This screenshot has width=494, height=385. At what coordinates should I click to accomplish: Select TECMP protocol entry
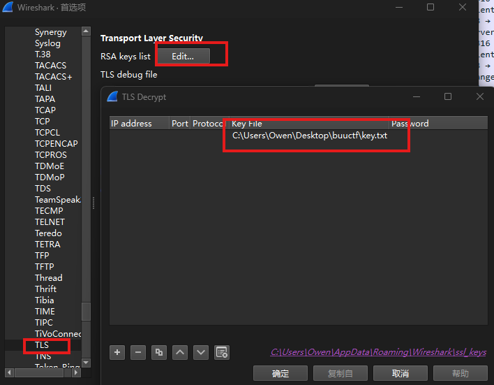[49, 211]
